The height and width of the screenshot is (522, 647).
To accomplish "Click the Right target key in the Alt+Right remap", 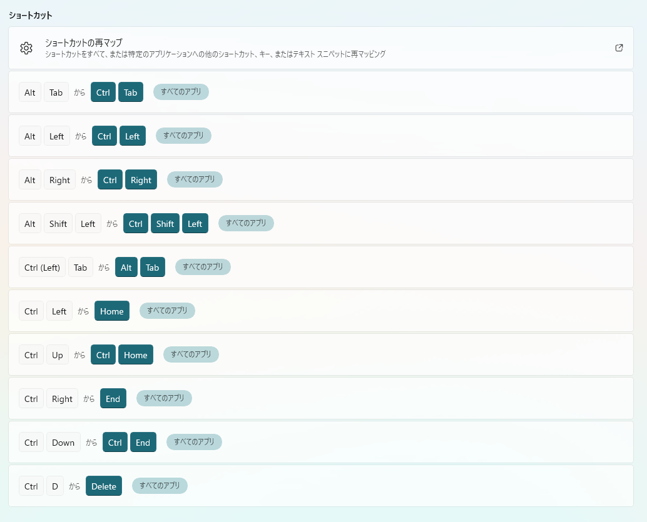I will click(141, 179).
